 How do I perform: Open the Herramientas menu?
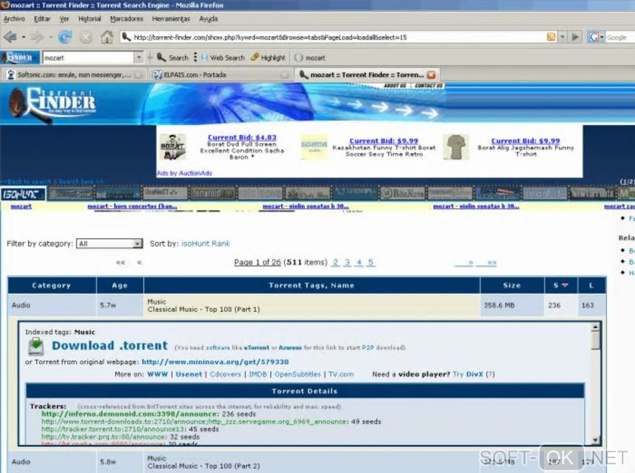171,19
